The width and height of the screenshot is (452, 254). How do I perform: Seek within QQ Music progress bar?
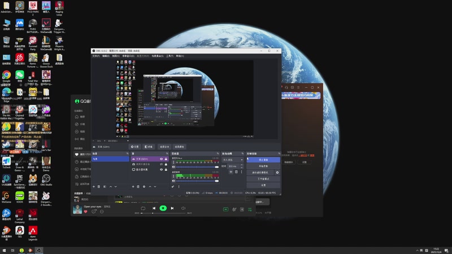(x=163, y=213)
